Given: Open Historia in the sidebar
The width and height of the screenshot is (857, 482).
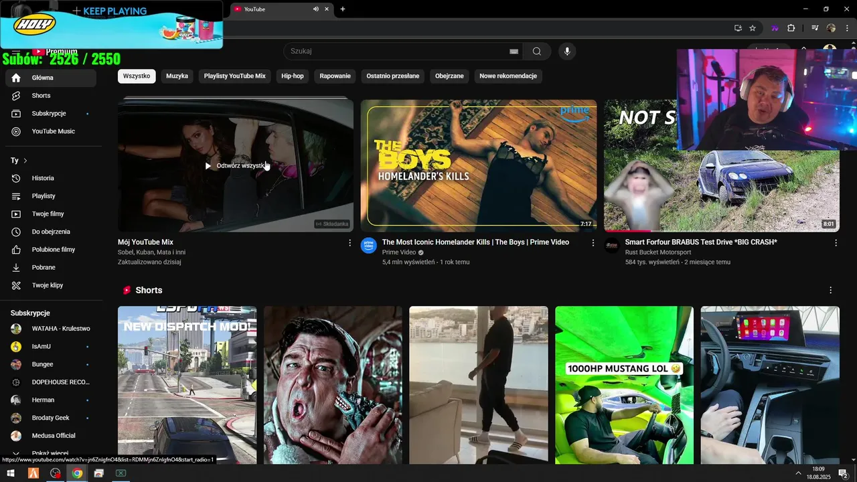Looking at the screenshot, I should click(51, 178).
